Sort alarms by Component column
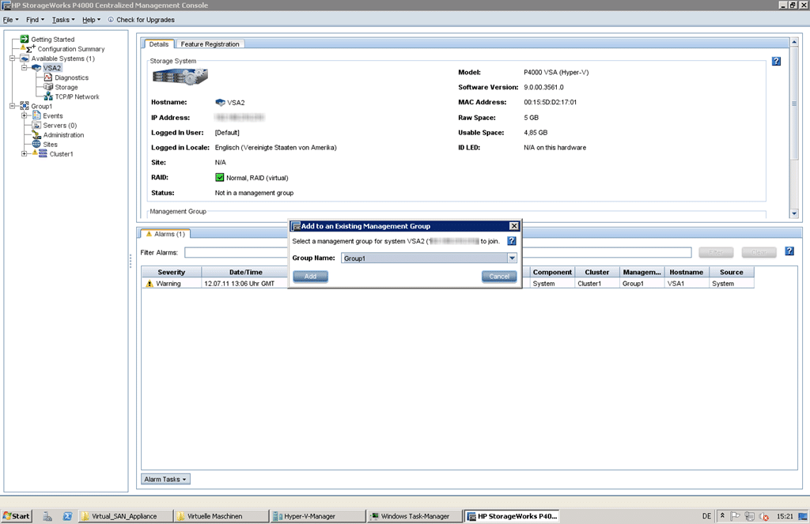 (x=552, y=272)
